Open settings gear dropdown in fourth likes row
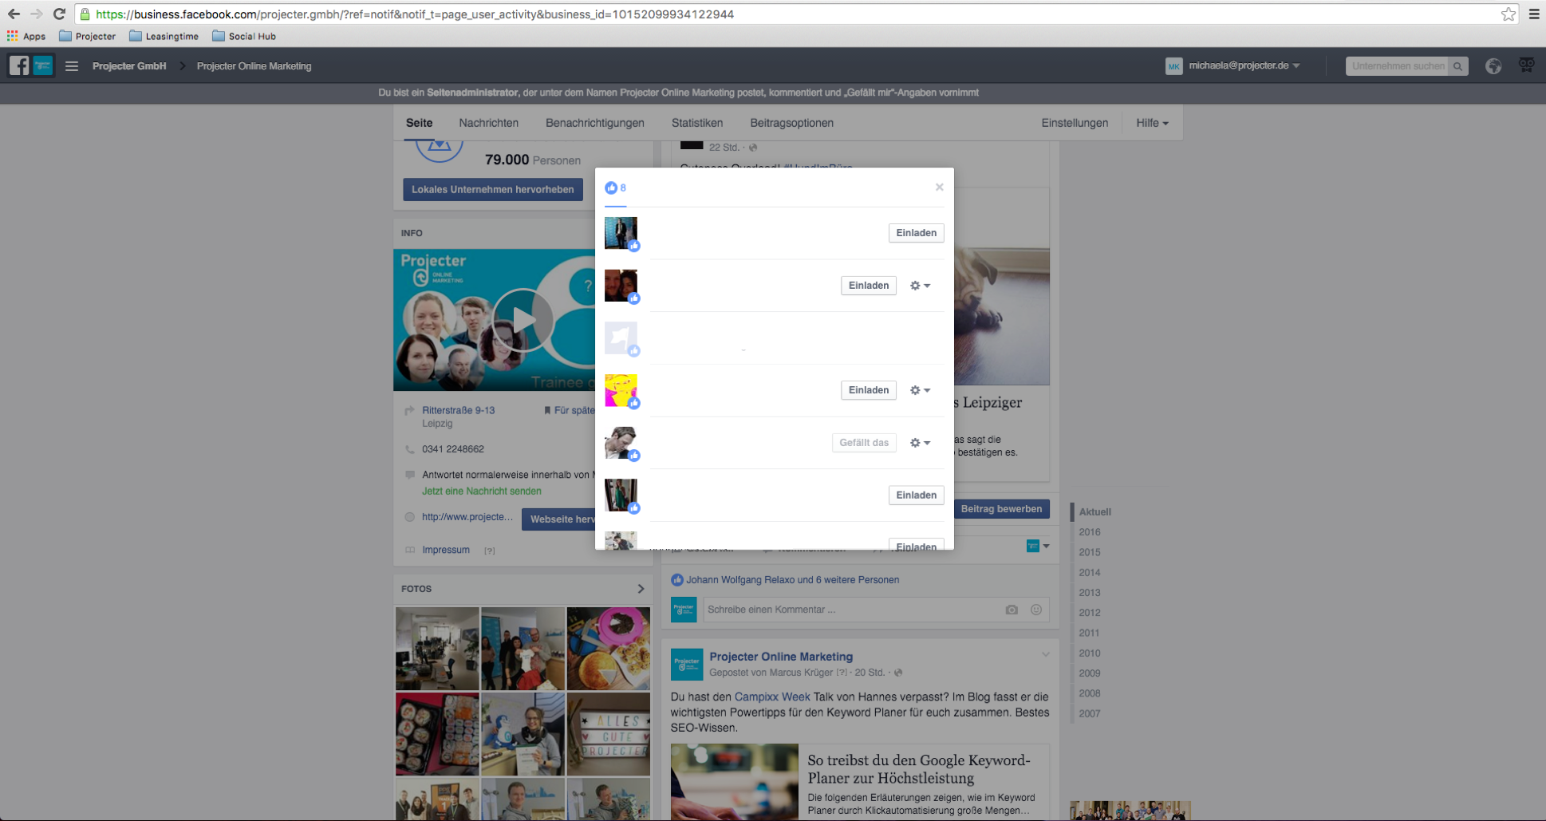The width and height of the screenshot is (1546, 821). 921,390
